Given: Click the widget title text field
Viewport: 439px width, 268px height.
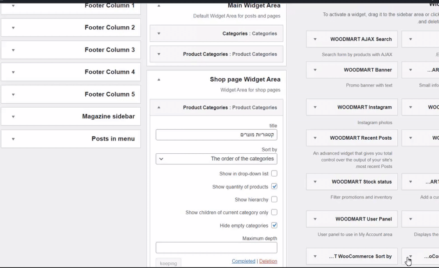Looking at the screenshot, I should [x=216, y=135].
